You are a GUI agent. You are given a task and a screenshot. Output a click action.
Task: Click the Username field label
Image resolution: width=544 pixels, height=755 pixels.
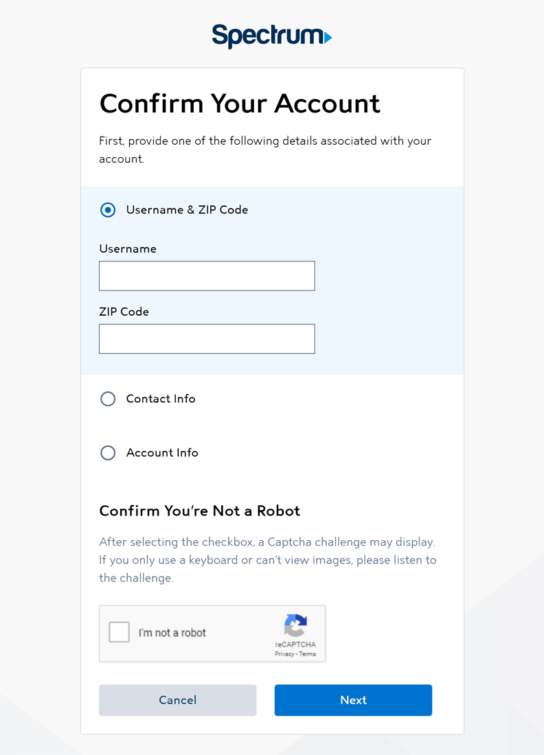pos(128,248)
